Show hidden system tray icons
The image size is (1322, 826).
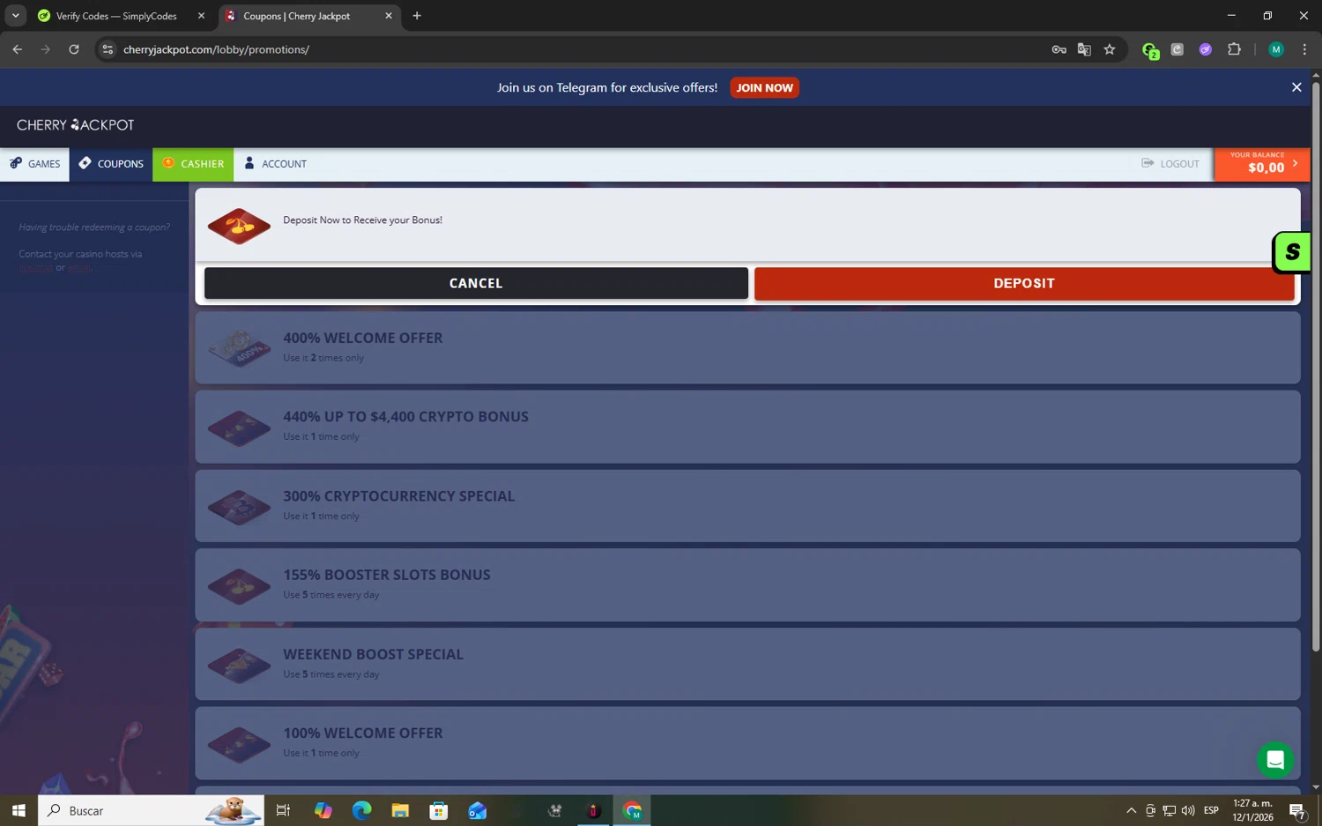[1132, 810]
